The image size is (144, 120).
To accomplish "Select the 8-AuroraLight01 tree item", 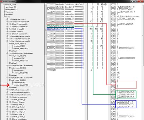I will pyautogui.click(x=20, y=39).
